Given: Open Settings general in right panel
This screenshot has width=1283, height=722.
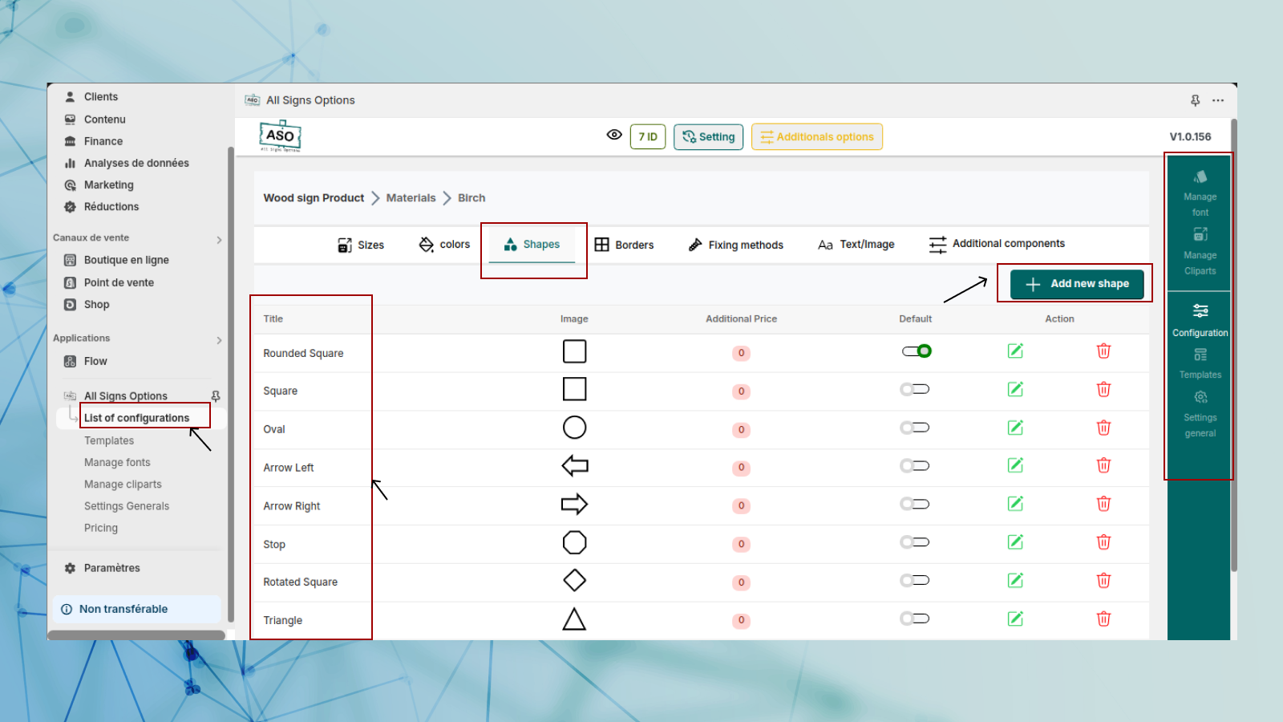Looking at the screenshot, I should 1200,414.
